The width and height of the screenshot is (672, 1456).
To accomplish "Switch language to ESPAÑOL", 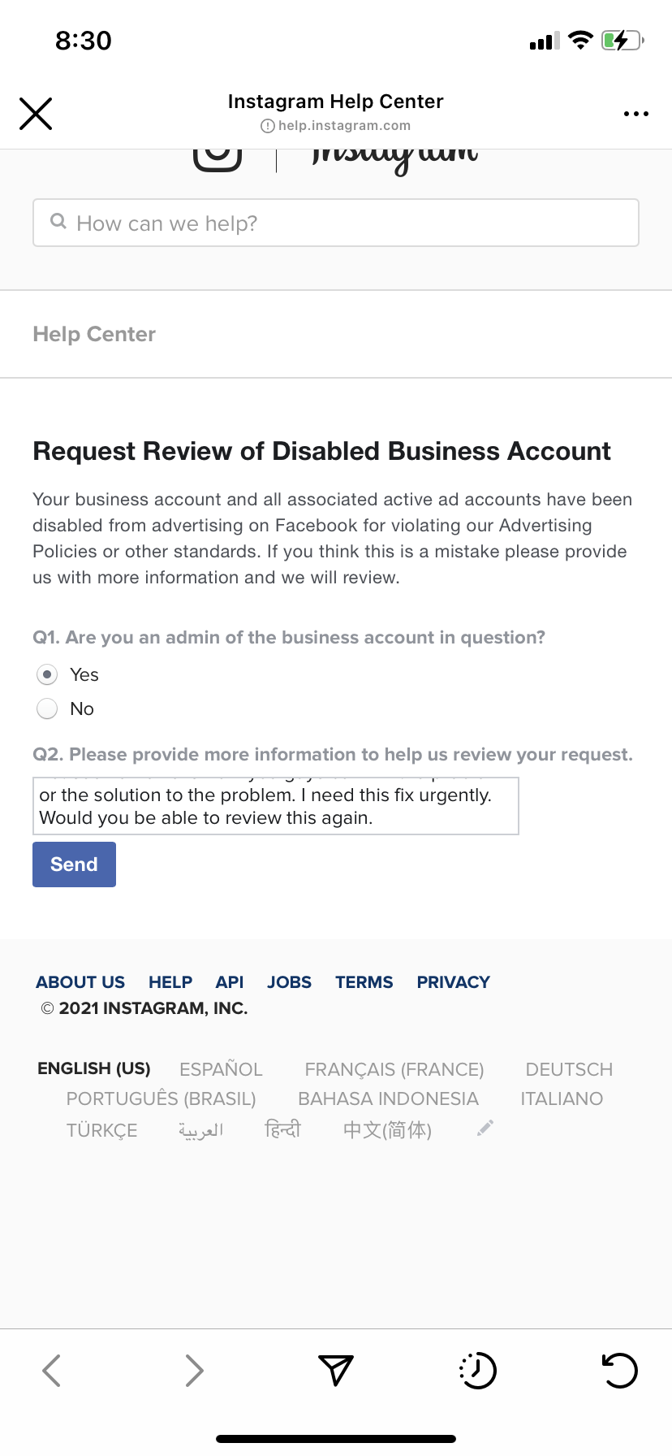I will pyautogui.click(x=221, y=1069).
